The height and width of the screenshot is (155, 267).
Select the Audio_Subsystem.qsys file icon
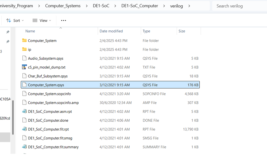(24, 58)
